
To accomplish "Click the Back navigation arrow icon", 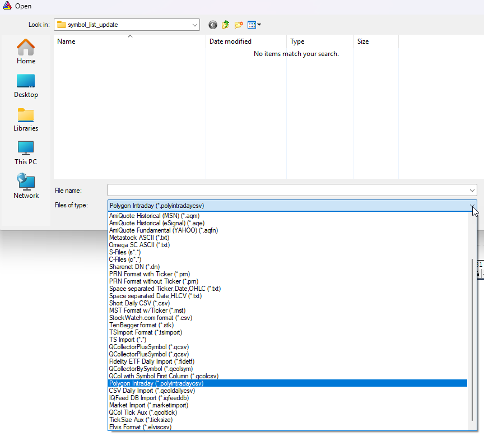I will (212, 25).
